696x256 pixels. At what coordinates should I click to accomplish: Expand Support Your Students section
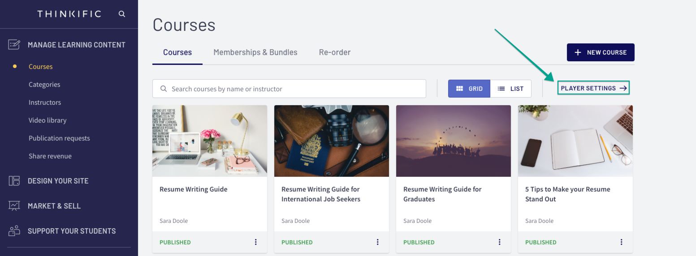72,231
